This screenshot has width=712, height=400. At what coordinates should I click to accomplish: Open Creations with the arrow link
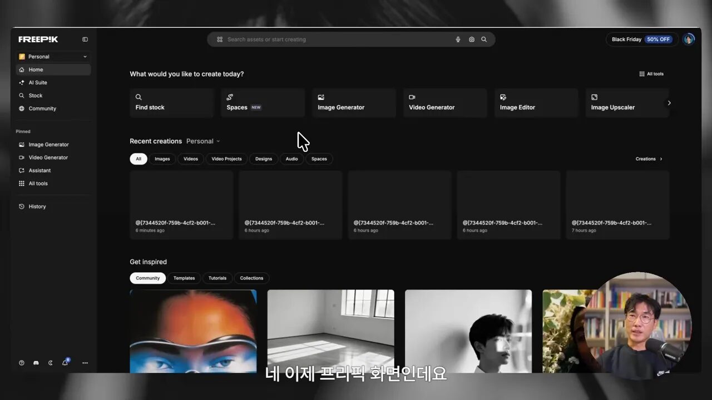coord(648,159)
